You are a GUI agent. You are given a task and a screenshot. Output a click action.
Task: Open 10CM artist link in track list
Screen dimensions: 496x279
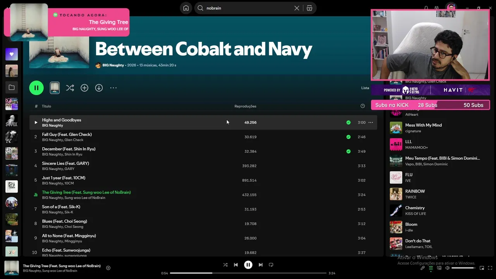(69, 183)
